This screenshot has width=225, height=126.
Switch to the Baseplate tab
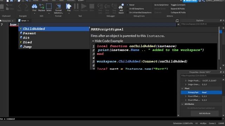6,21
